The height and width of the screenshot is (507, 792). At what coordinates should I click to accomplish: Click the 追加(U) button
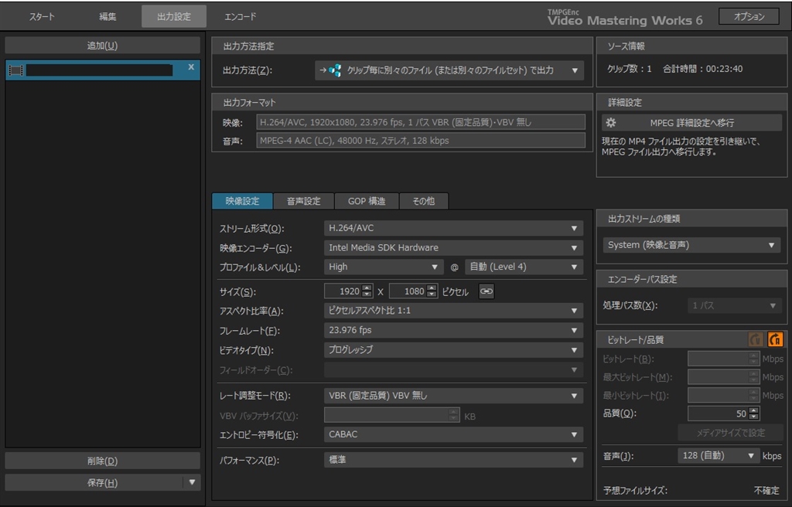(x=102, y=44)
